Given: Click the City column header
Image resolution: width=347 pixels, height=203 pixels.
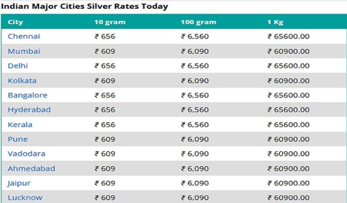Looking at the screenshot, I should [15, 22].
